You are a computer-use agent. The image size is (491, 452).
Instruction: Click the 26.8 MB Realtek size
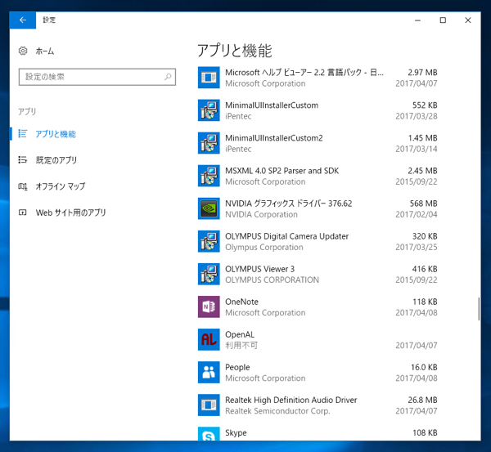pos(423,400)
